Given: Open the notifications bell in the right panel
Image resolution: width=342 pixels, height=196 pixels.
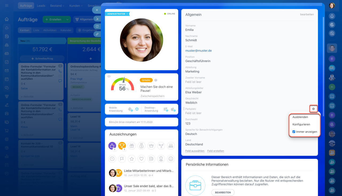Looking at the screenshot, I should tap(332, 16).
